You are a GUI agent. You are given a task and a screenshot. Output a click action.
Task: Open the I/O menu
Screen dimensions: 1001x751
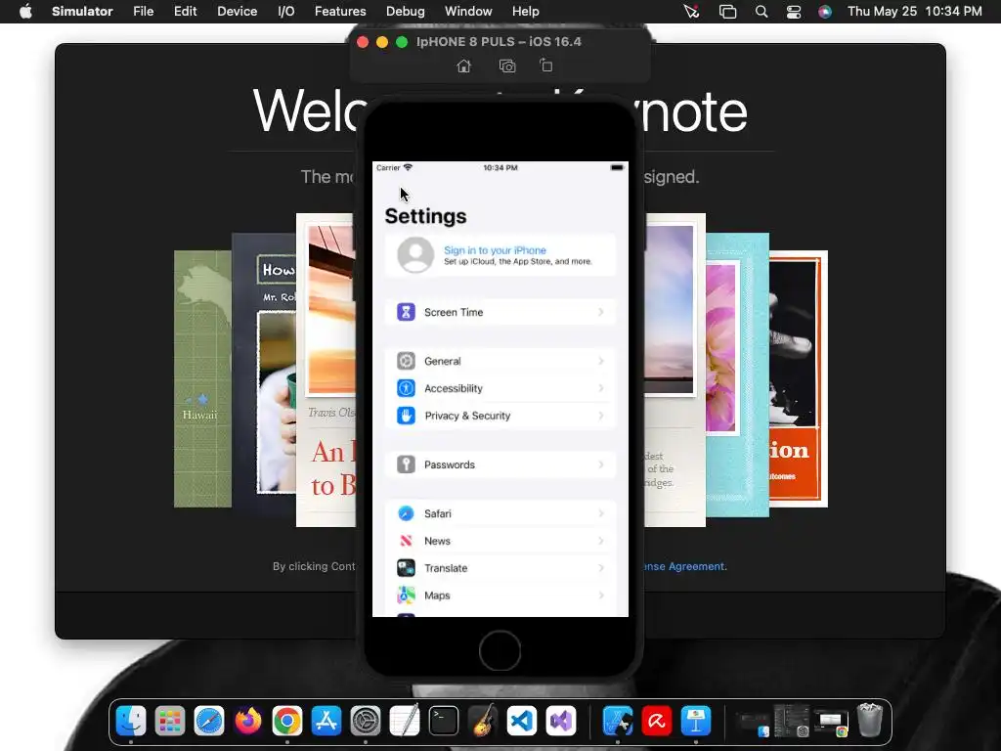coord(286,12)
